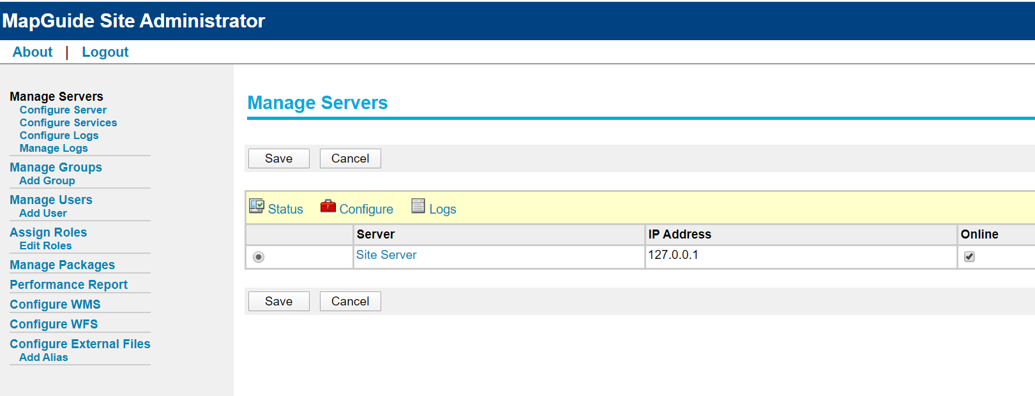Click the top Save button
The image size is (1035, 396).
coord(279,158)
